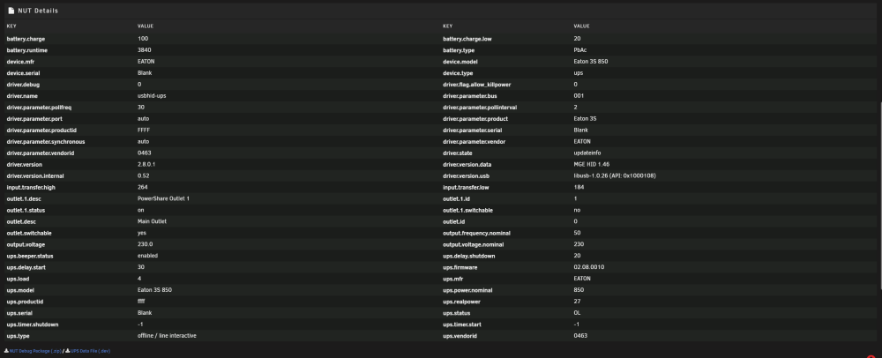Click the device.serial key
This screenshot has width=882, height=358.
tap(23, 73)
